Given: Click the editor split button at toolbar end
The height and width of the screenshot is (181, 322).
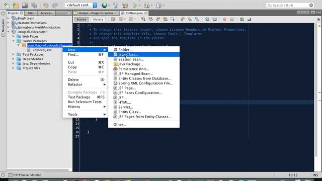Looking at the screenshot, I should [318, 19].
